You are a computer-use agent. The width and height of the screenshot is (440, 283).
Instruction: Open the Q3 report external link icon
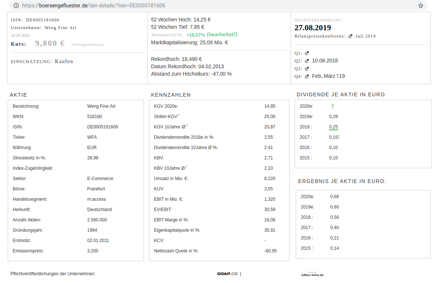coord(307,69)
